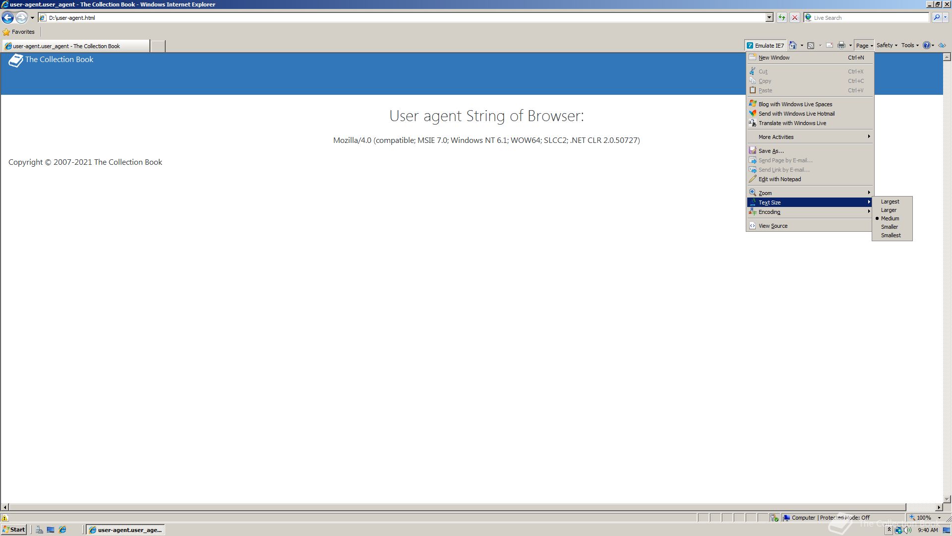Click the Server Manager quick launch icon
This screenshot has height=536, width=952.
click(x=39, y=530)
